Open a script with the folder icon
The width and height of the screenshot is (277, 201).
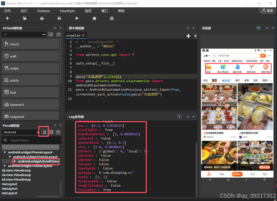click(x=25, y=18)
